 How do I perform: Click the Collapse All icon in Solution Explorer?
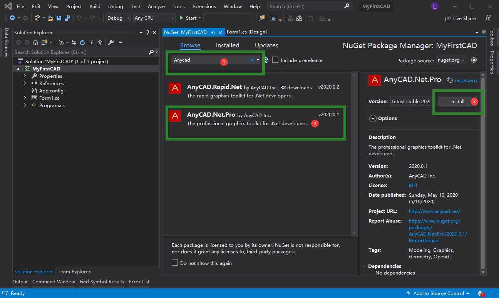[91, 42]
